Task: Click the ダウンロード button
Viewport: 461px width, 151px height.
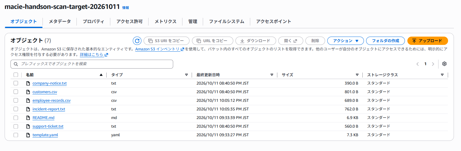Action: 255,41
